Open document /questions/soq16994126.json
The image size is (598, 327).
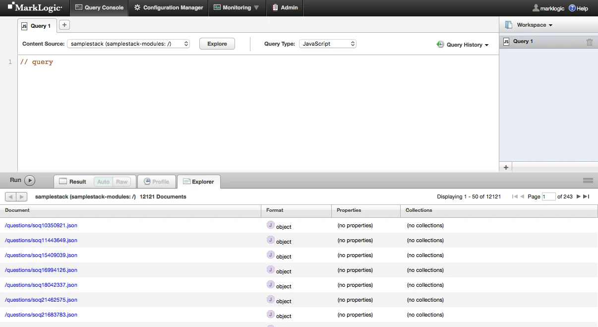tap(41, 270)
